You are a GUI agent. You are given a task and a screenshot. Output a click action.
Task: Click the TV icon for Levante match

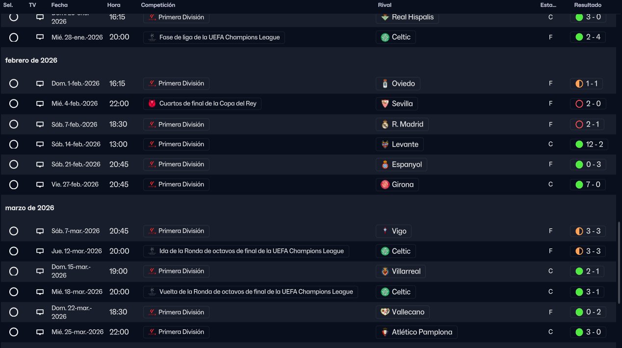click(x=40, y=145)
